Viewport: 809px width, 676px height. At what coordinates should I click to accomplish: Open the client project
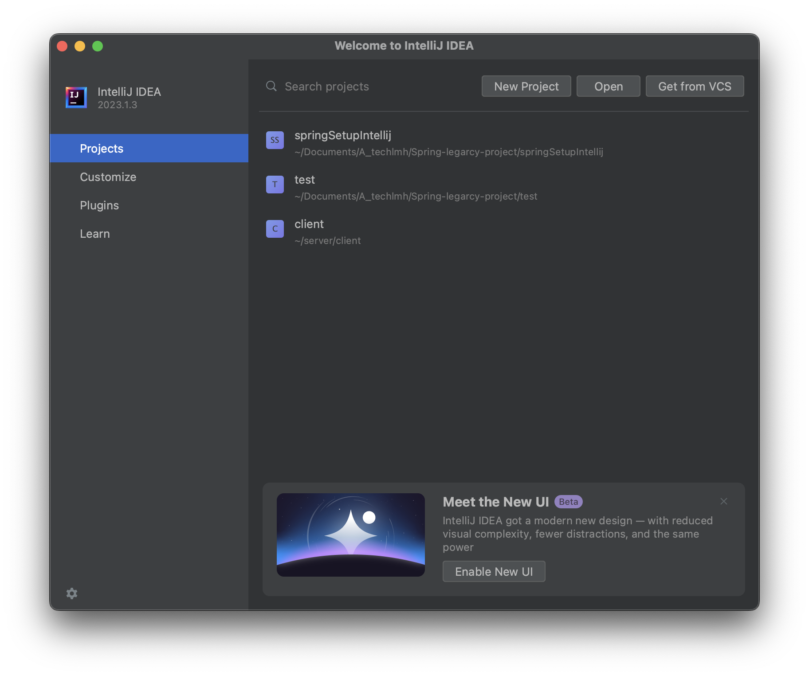pos(504,232)
